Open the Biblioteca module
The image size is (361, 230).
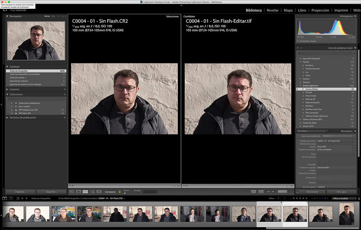tap(253, 10)
